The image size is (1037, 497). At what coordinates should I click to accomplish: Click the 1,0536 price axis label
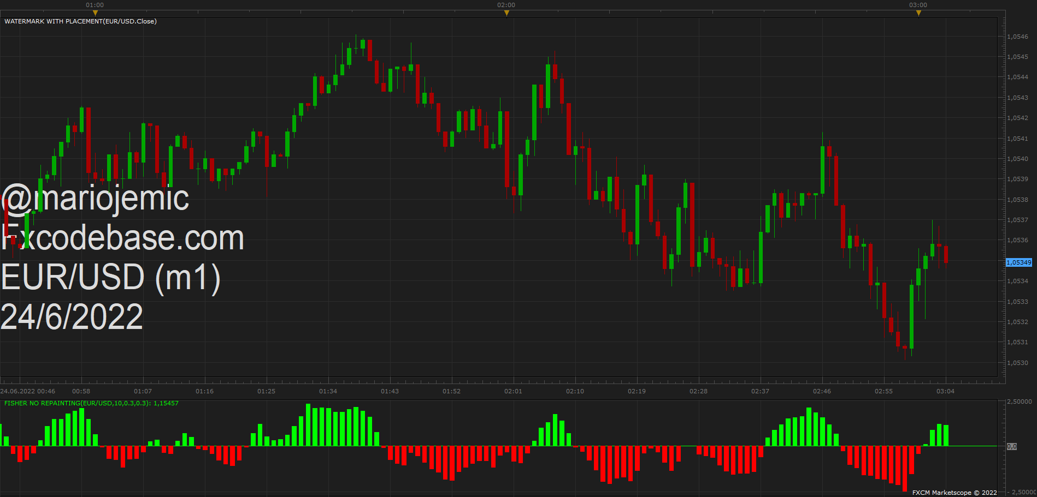(1018, 240)
